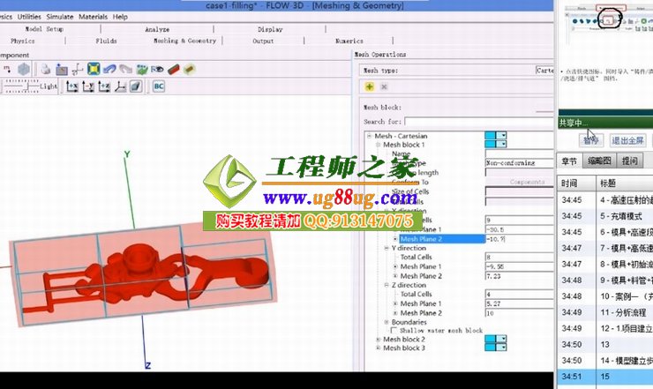Viewport: 653px width, 389px height.
Task: Collapse the Y direction node
Action: coord(387,248)
